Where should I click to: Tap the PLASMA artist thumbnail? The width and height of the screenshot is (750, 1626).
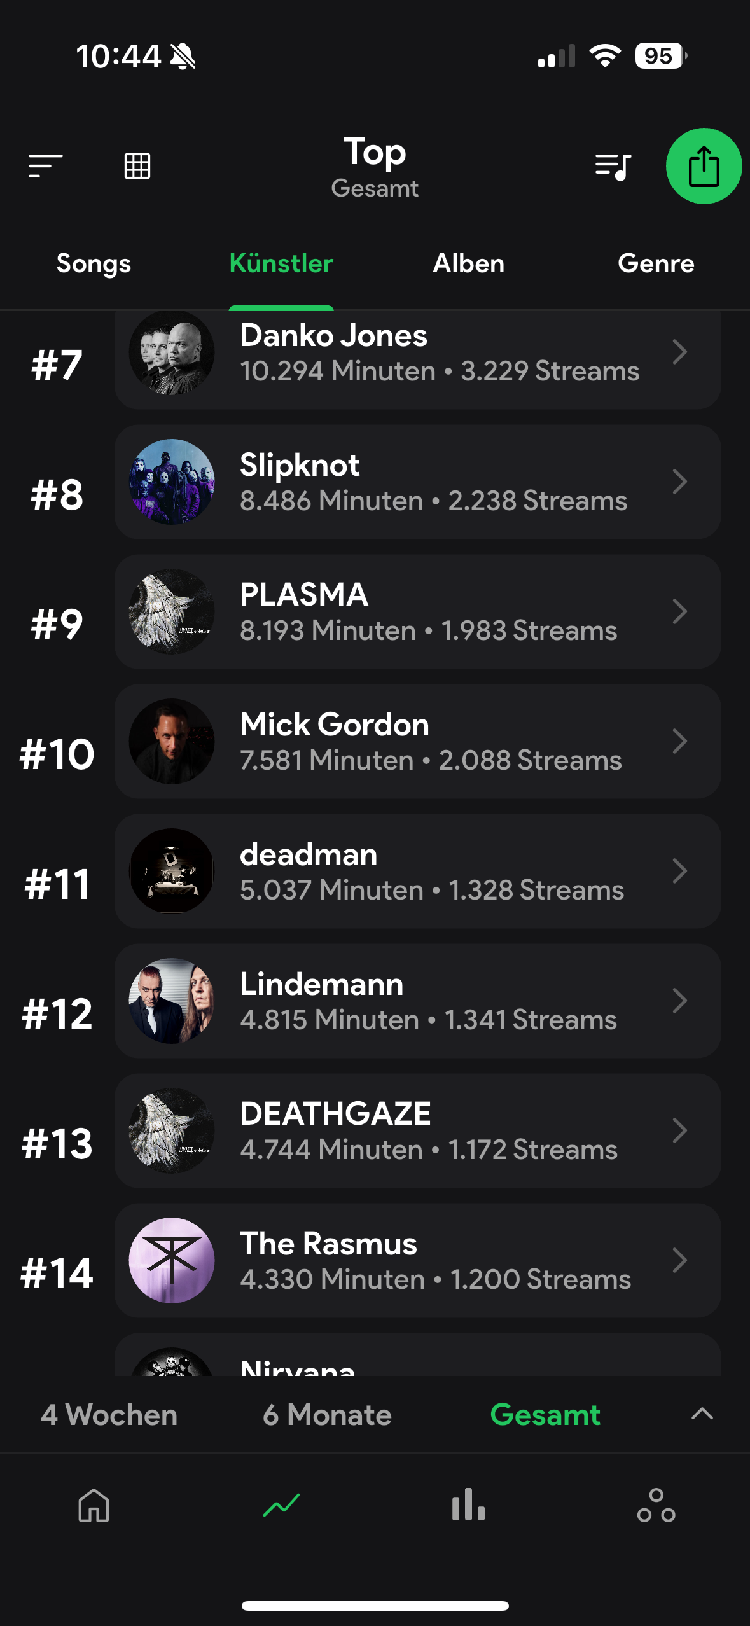pos(172,611)
